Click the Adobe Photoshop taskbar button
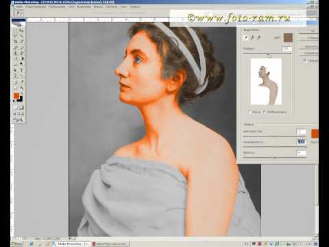Viewport: 329px width, 247px height. click(71, 244)
